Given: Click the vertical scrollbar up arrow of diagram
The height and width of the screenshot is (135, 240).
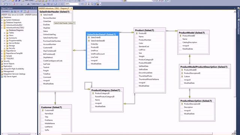Looking at the screenshot, I should point(235,12).
